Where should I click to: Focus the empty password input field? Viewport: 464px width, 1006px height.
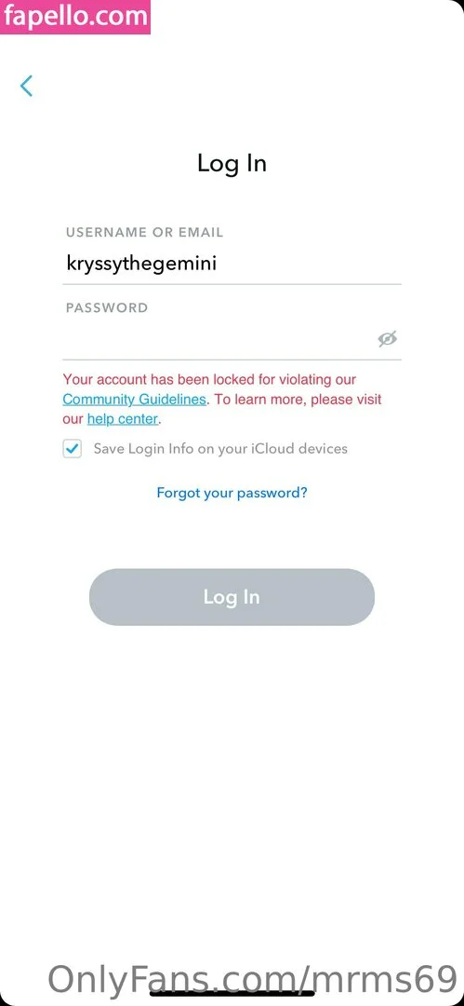click(218, 339)
